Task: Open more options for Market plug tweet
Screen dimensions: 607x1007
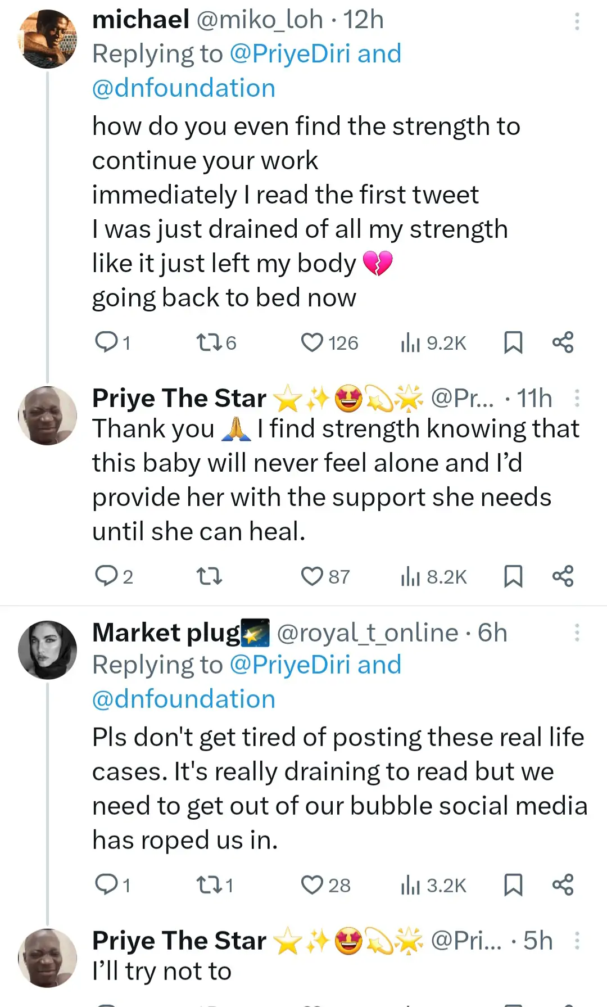Action: (577, 633)
